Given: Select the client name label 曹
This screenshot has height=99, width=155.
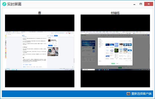Looking at the screenshot, I should tap(40, 13).
